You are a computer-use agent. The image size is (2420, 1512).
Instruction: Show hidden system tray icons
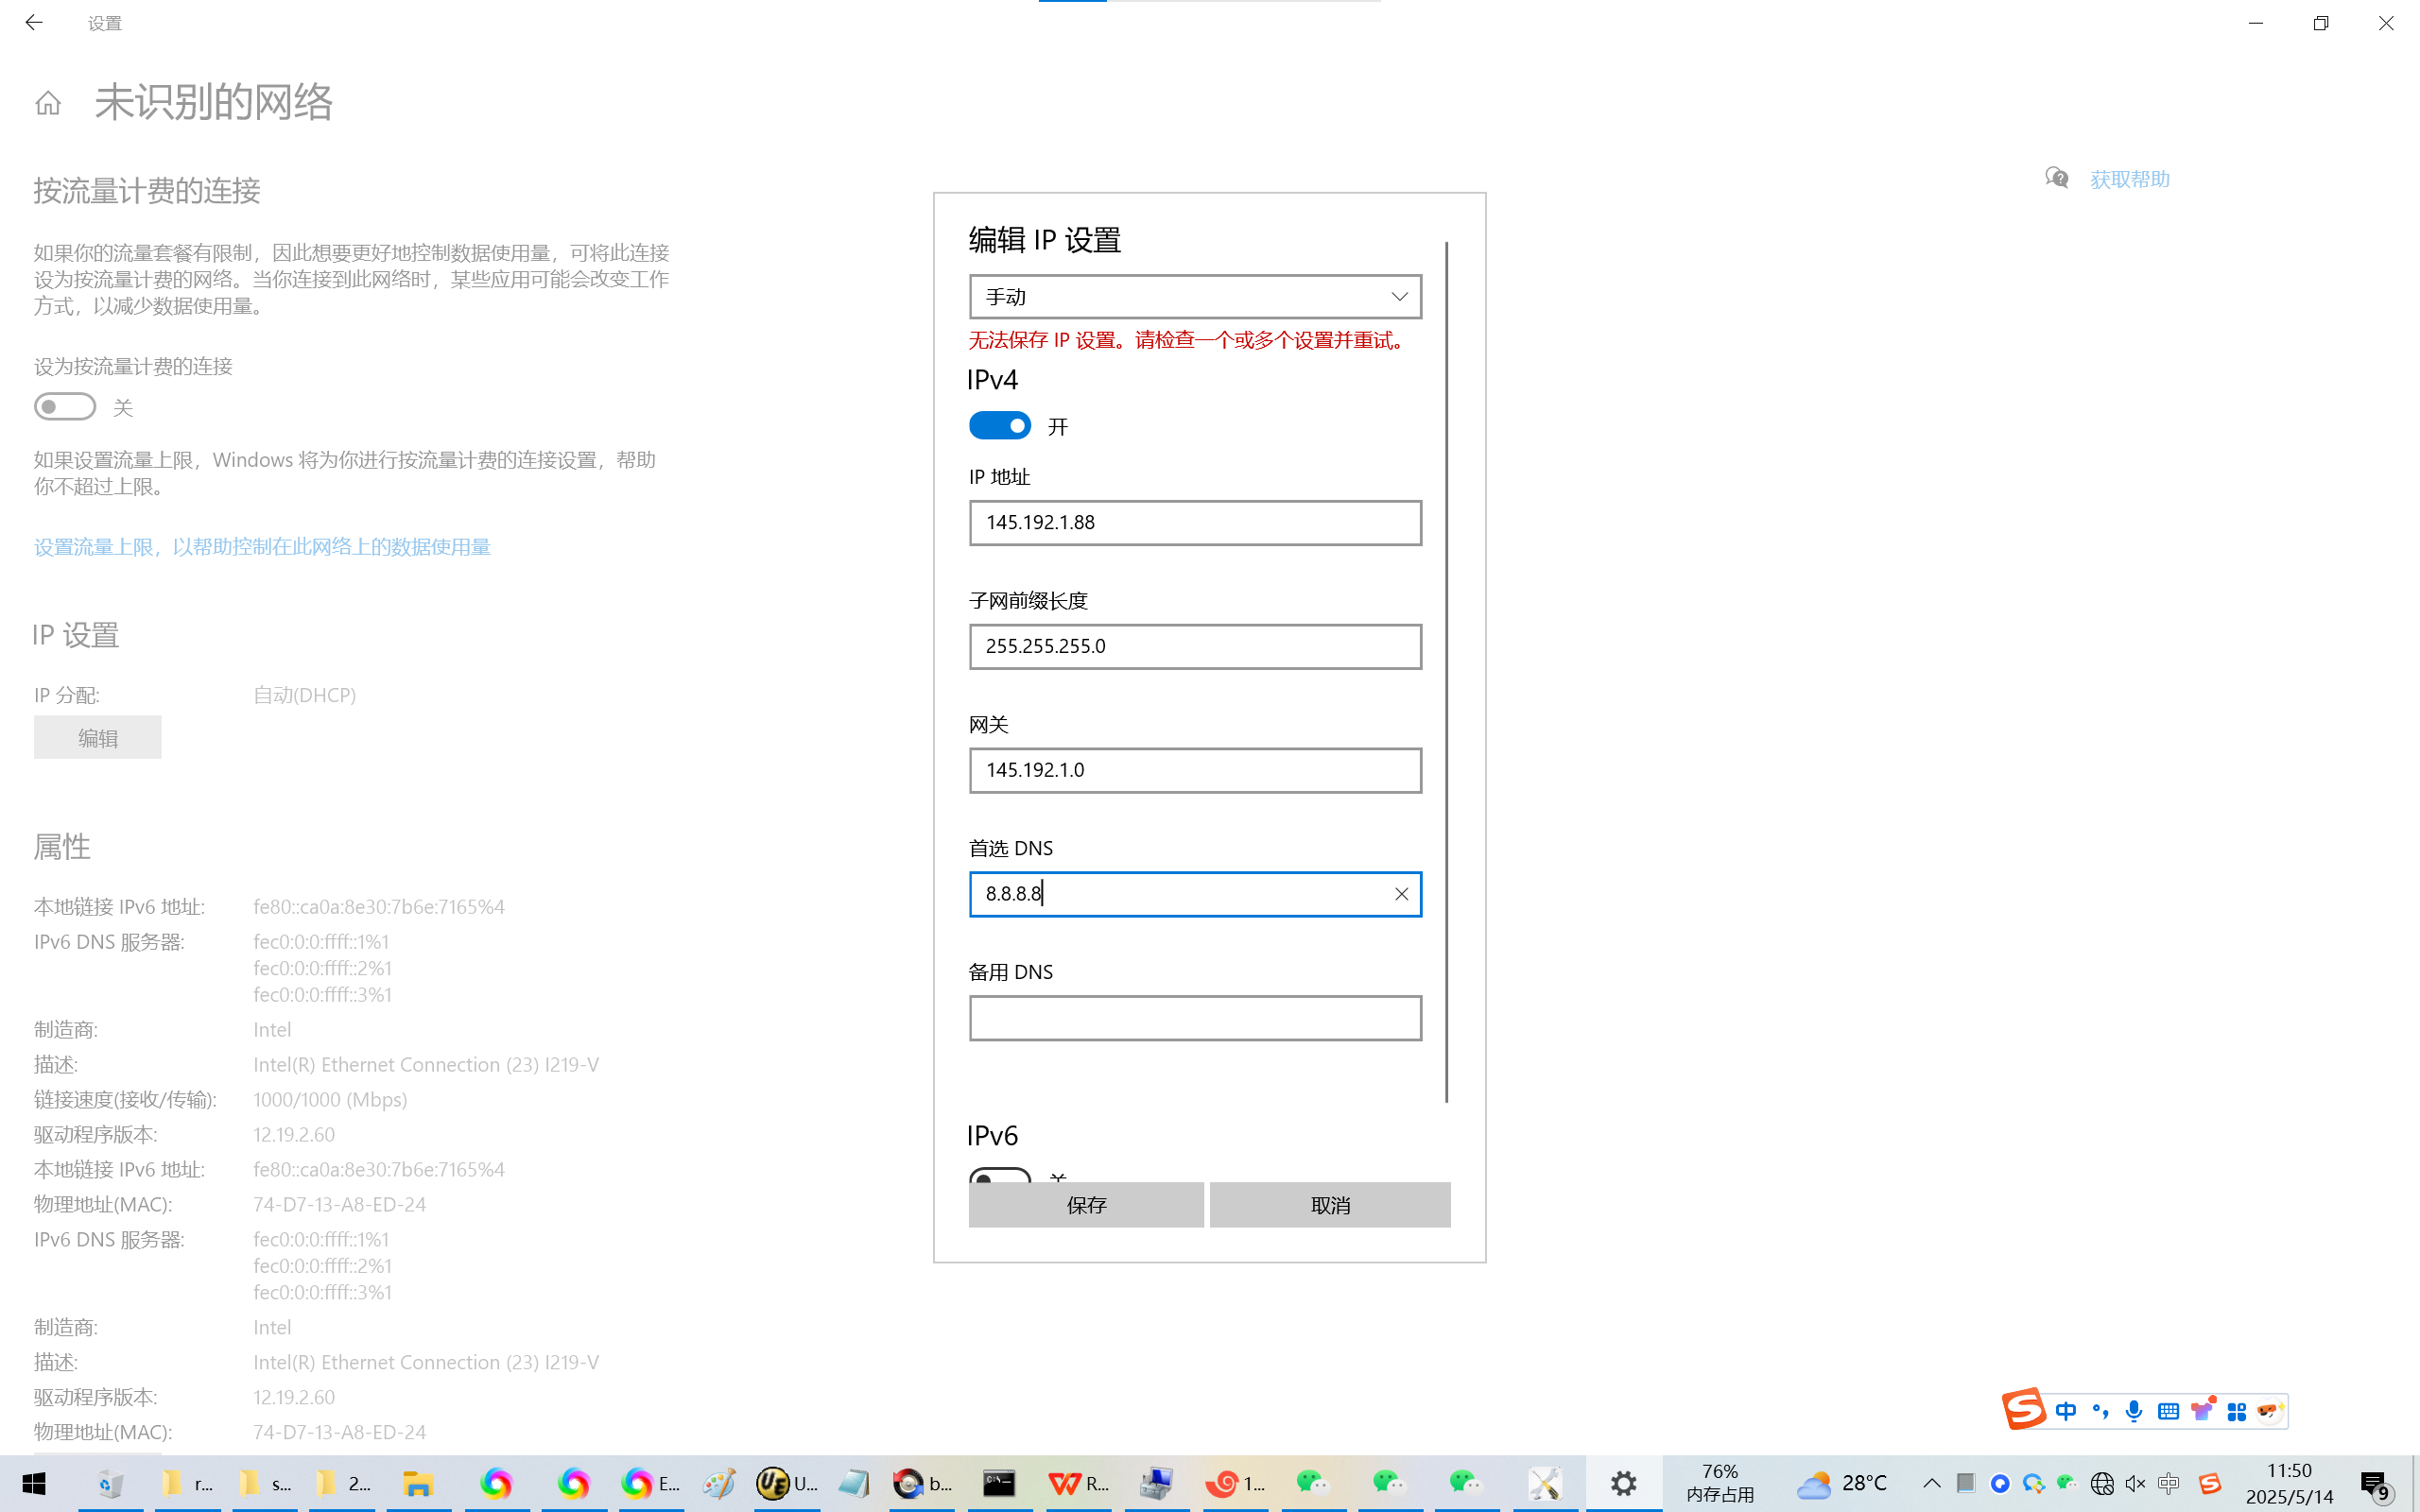1932,1484
